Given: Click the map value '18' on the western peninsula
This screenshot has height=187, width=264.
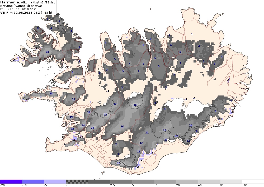Looking at the screenshot, I should (x=51, y=93).
